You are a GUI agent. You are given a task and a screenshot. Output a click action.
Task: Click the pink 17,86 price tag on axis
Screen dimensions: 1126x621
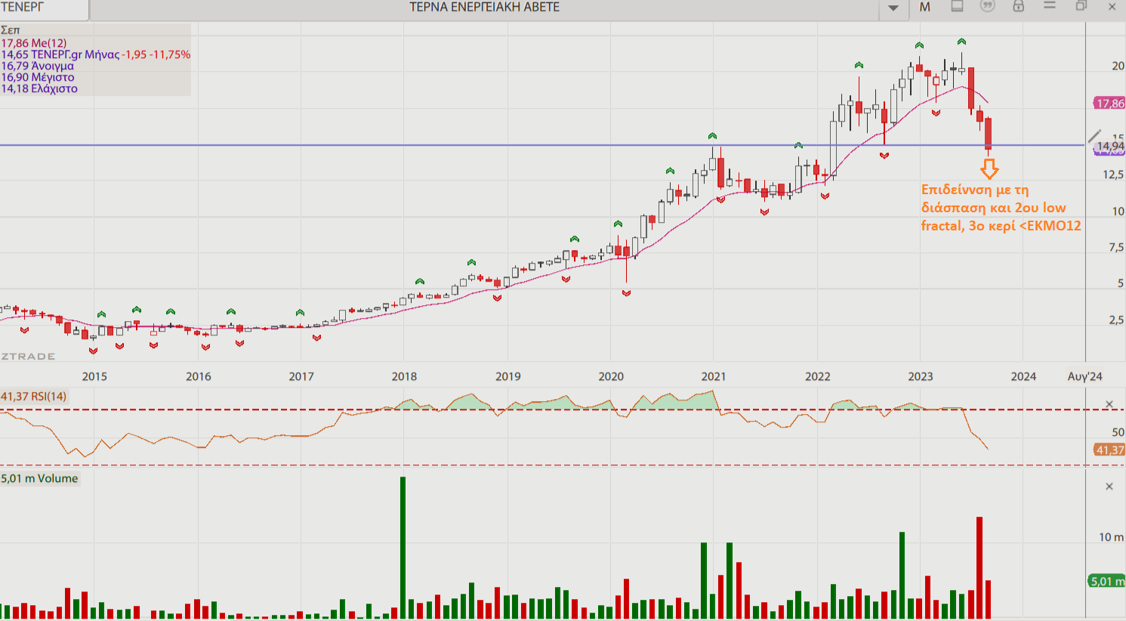coord(1109,103)
